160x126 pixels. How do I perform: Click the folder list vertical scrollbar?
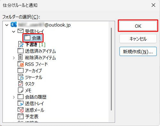pyautogui.click(x=111, y=69)
